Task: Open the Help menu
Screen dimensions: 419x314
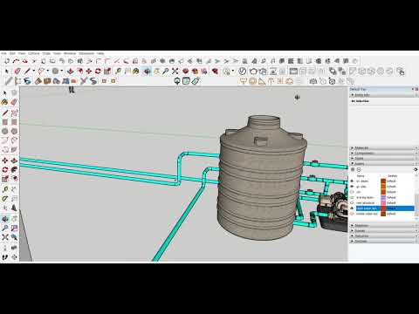Action: [x=100, y=53]
